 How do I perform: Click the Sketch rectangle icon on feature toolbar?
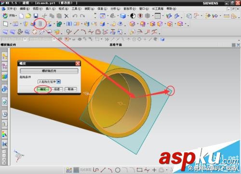[x=5, y=24]
